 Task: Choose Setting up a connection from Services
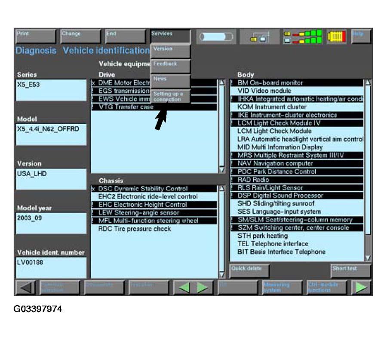click(170, 97)
